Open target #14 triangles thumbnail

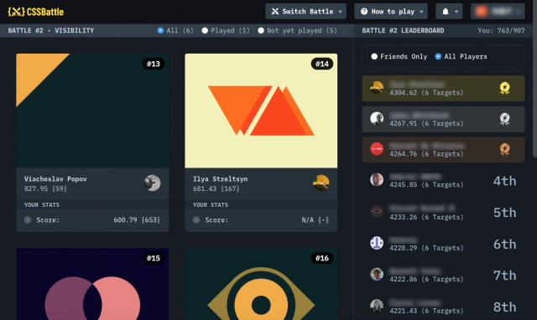[261, 111]
